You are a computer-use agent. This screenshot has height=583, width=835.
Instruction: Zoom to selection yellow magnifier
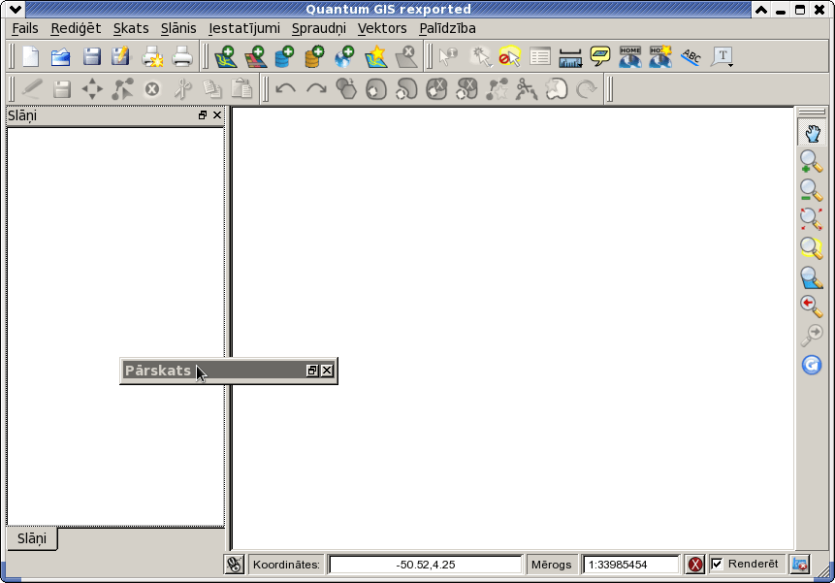click(812, 247)
